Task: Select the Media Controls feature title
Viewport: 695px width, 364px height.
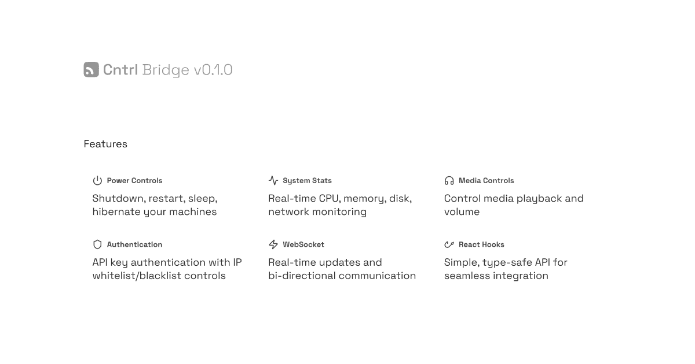Action: tap(486, 181)
